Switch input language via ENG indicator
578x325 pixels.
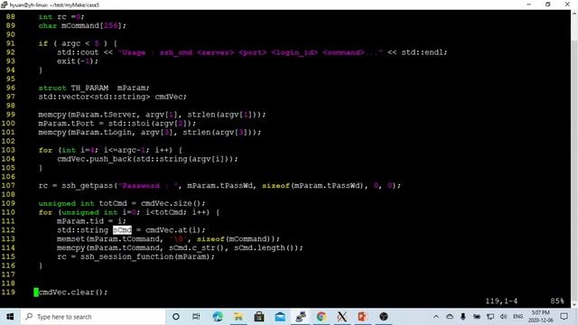pos(517,317)
